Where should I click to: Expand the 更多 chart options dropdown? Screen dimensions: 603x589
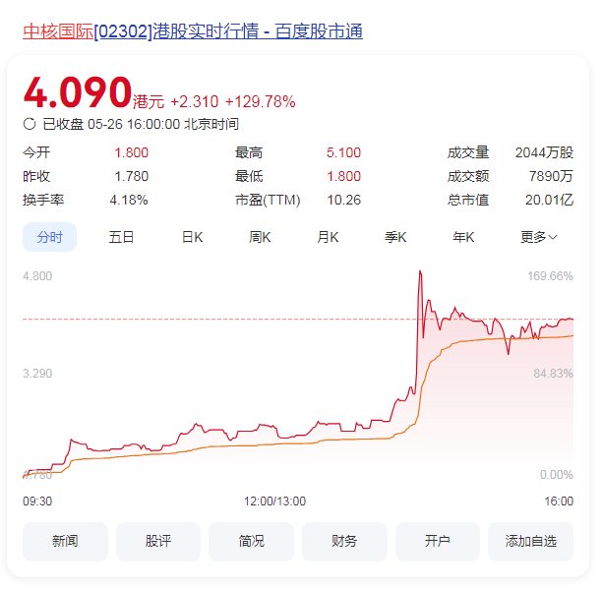pos(538,237)
